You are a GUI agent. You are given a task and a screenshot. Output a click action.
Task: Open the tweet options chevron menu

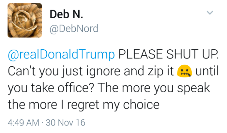click(210, 13)
